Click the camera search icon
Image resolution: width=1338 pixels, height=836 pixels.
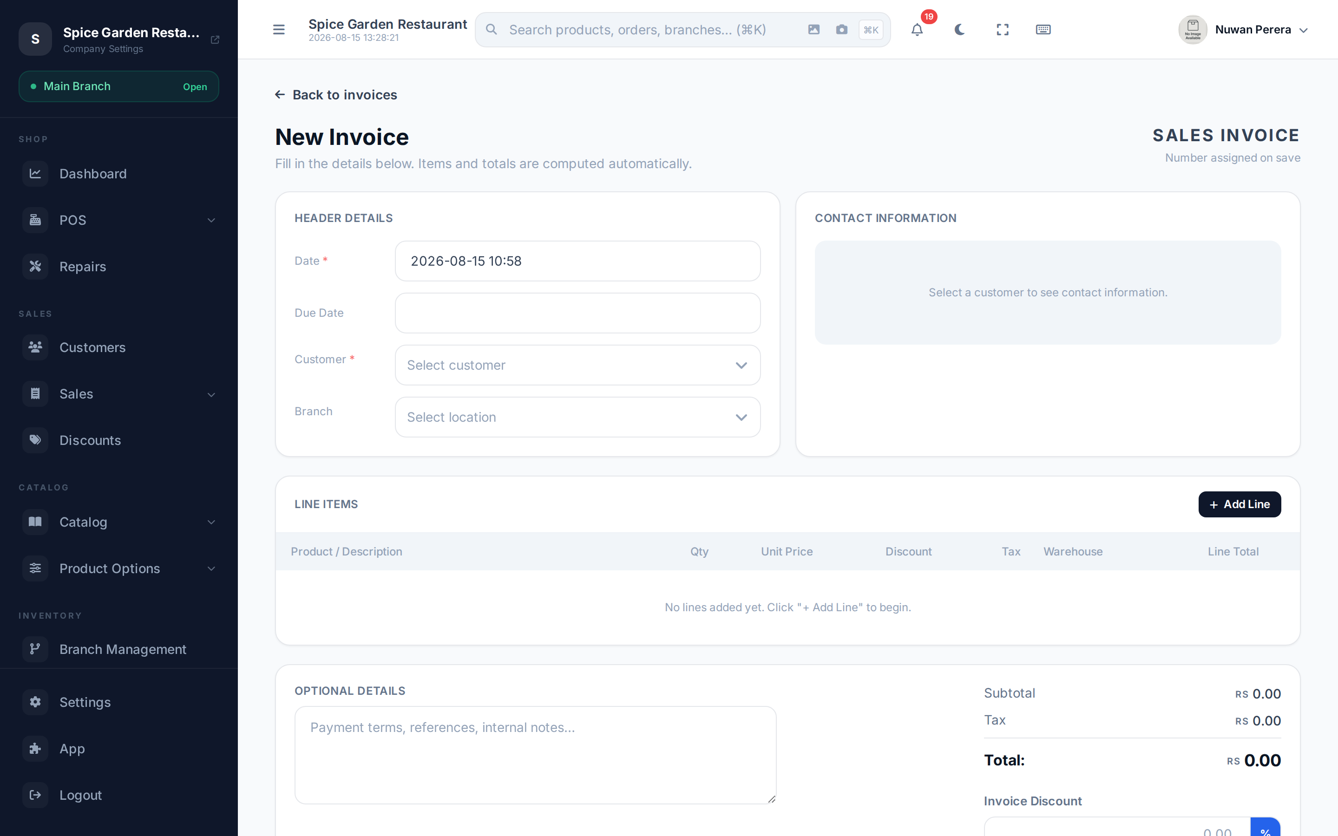coord(841,29)
